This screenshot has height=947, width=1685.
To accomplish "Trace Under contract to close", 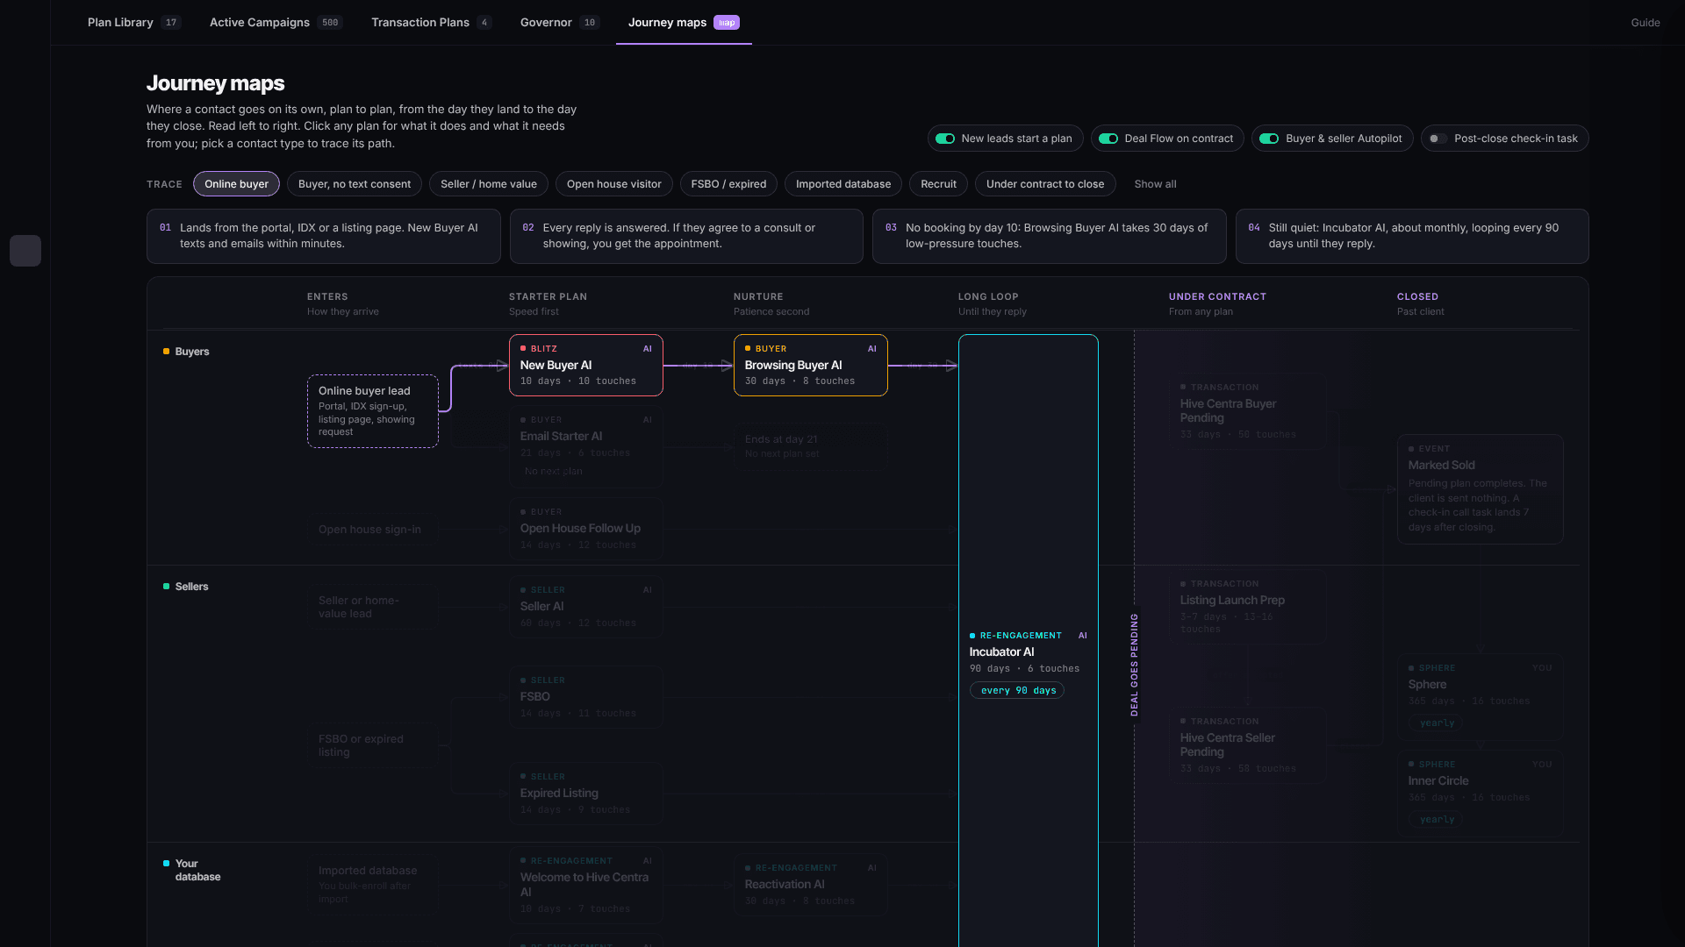I will click(1045, 184).
